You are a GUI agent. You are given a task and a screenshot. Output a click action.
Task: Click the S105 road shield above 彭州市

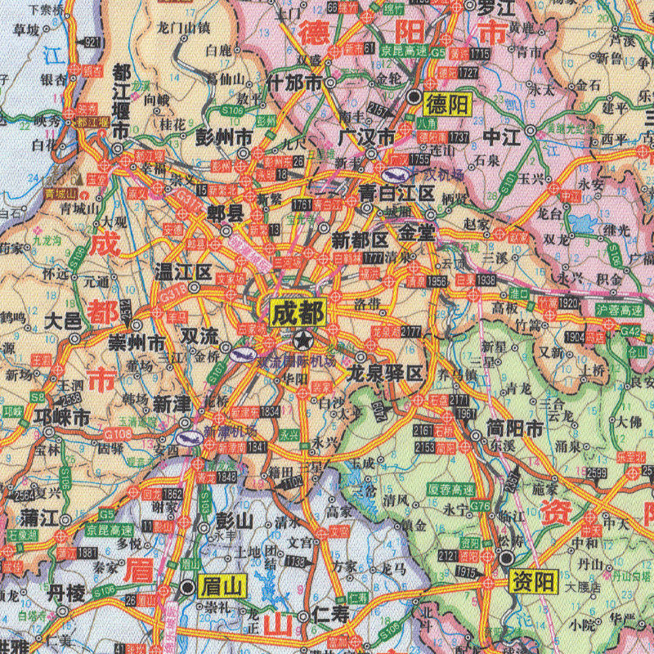233,110
